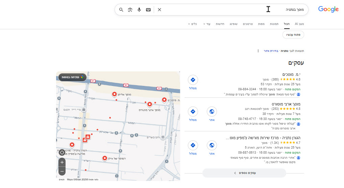Image resolution: width=344 pixels, height=188 pixels.
Task: Open the י.מ. מוסכים business listing
Action: click(291, 75)
